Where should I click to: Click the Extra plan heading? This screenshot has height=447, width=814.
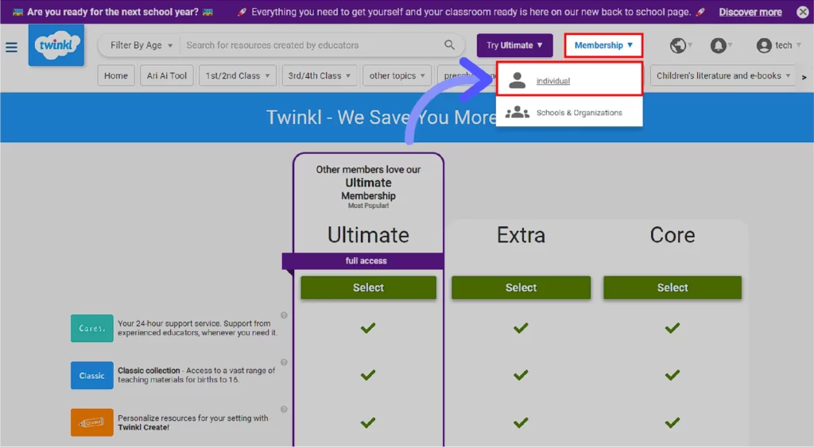pyautogui.click(x=521, y=235)
